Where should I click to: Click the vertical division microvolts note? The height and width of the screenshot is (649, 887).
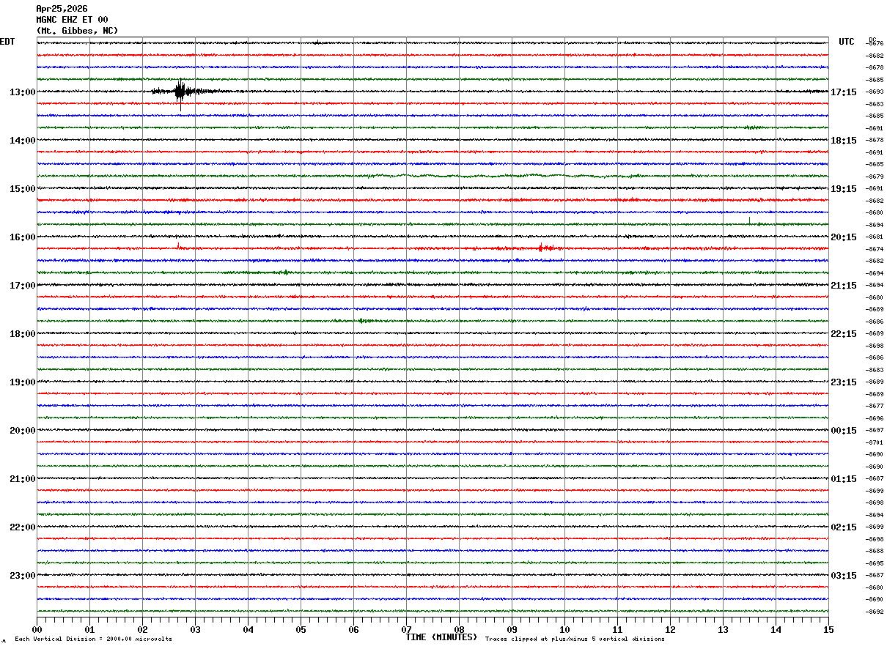pos(94,639)
